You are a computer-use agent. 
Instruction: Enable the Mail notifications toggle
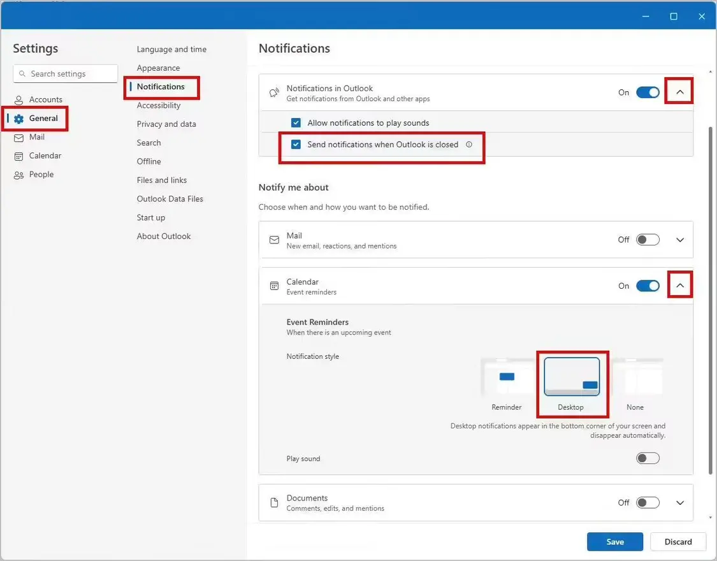pos(648,240)
